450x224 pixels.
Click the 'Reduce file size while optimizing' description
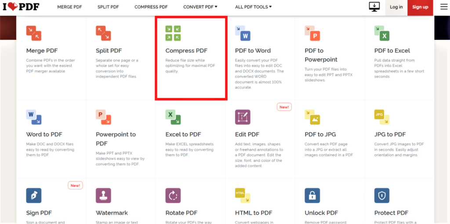click(190, 66)
